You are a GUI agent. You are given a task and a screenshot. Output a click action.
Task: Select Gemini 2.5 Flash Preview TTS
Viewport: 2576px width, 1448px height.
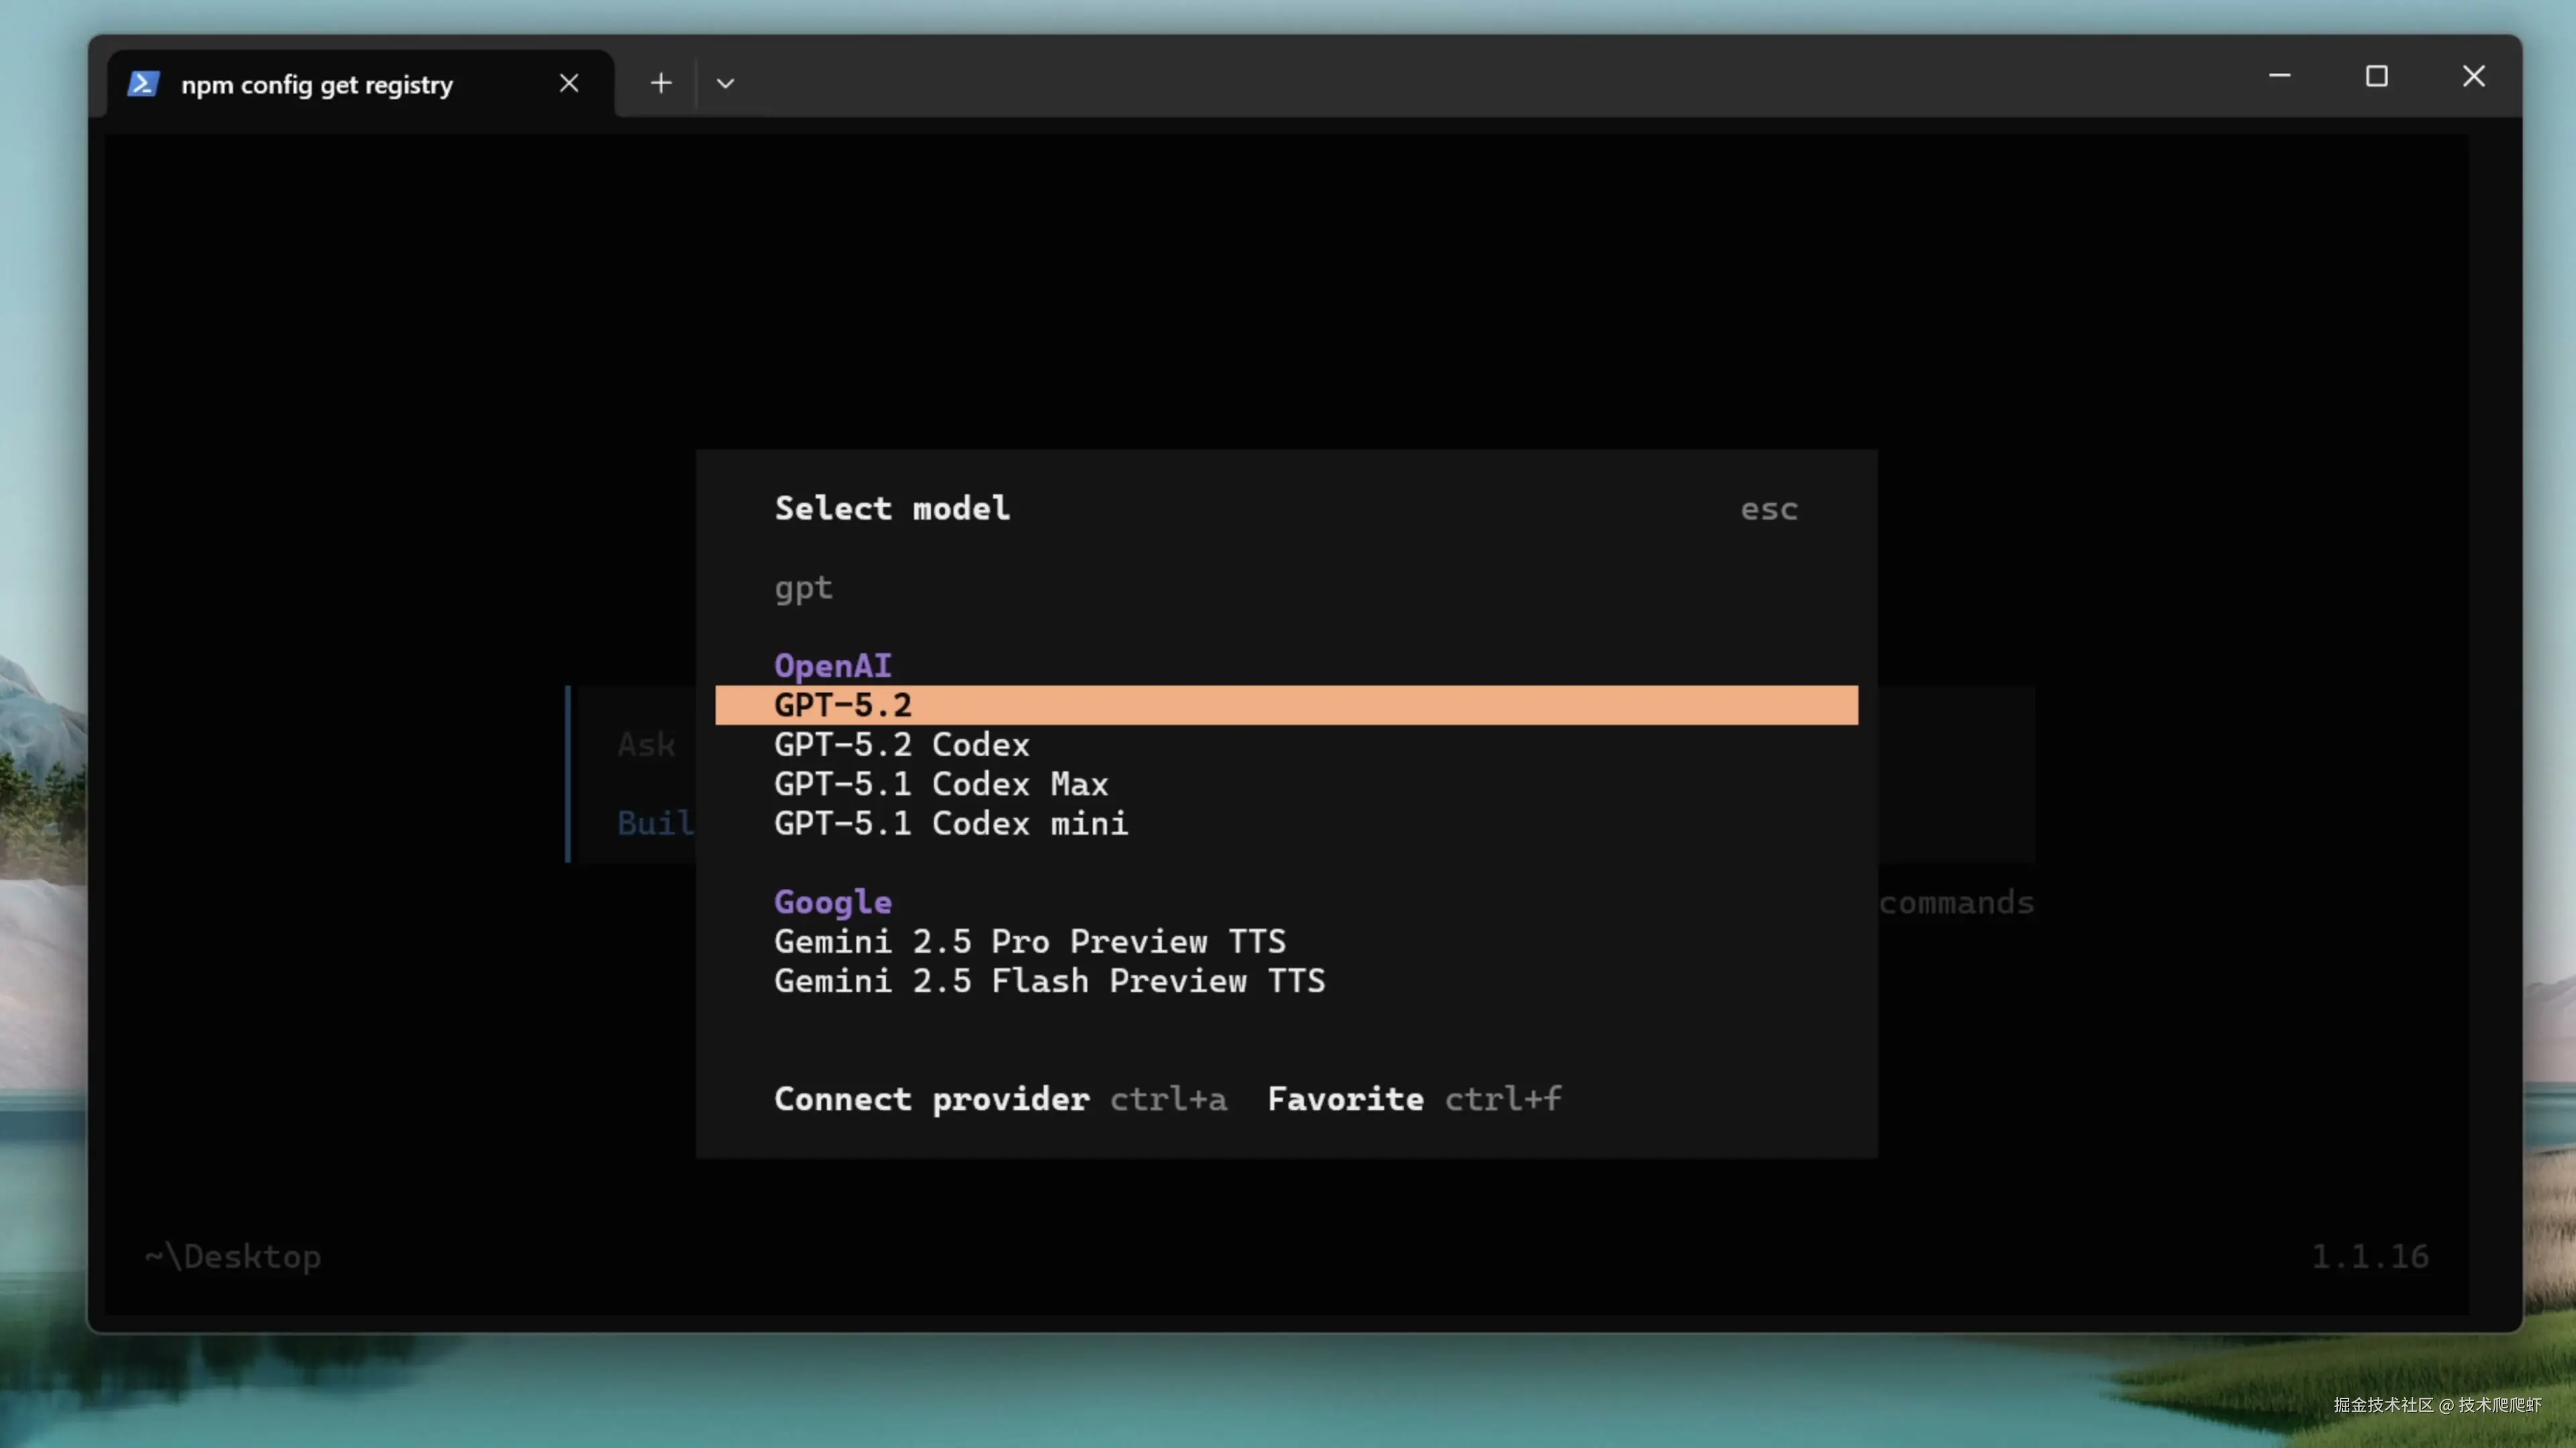point(1049,981)
